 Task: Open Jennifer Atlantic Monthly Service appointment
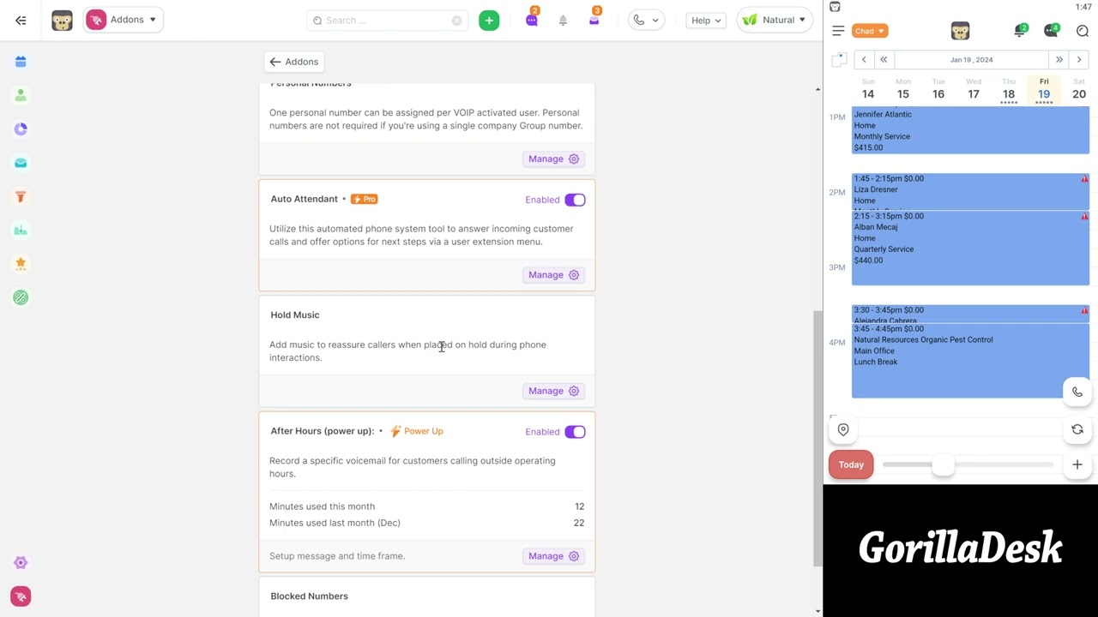coord(970,131)
